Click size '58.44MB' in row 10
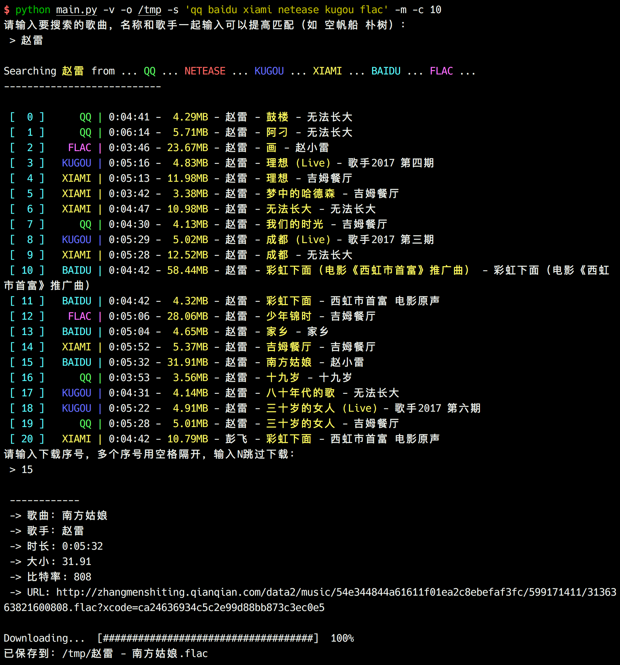The width and height of the screenshot is (620, 665). (x=187, y=270)
